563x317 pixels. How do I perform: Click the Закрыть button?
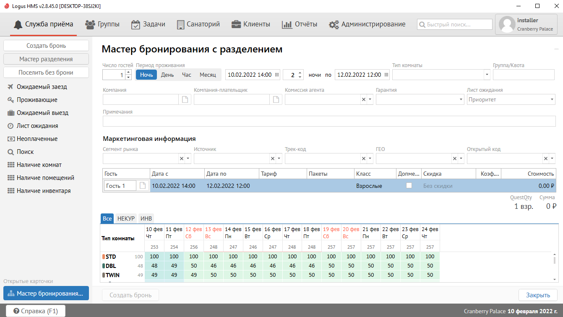tap(538, 295)
